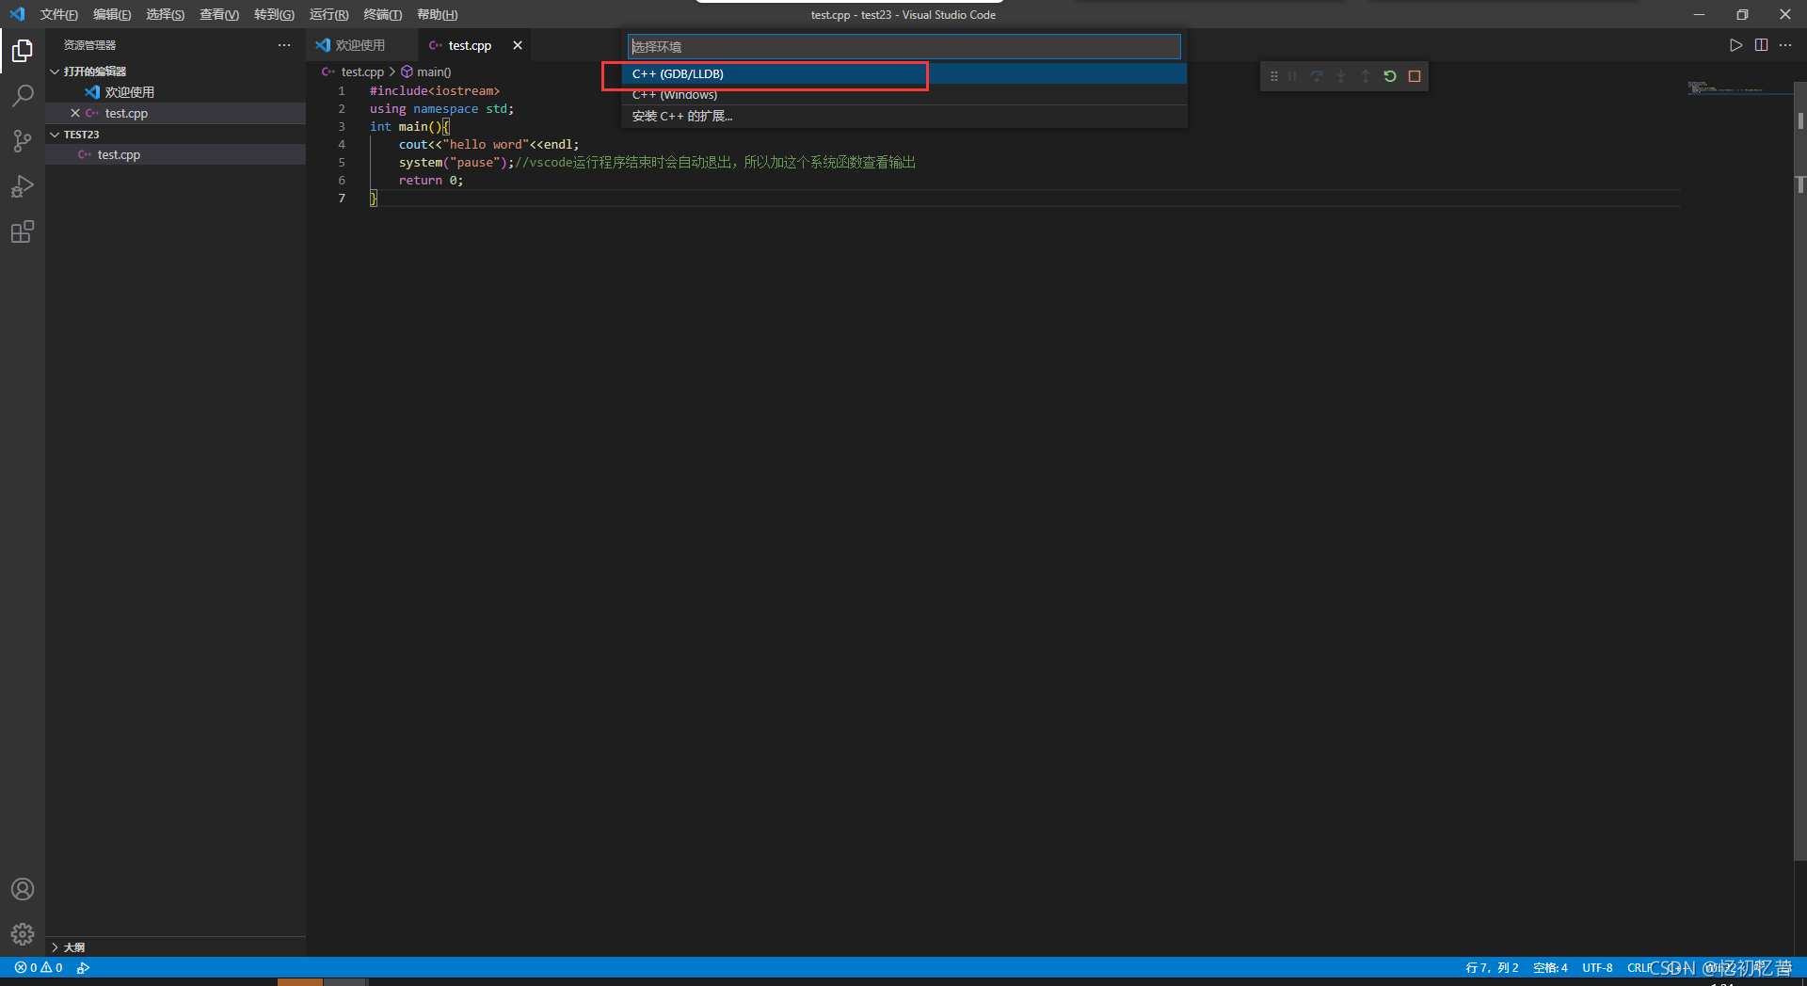
Task: Open editor more actions ellipsis
Action: [x=1785, y=45]
